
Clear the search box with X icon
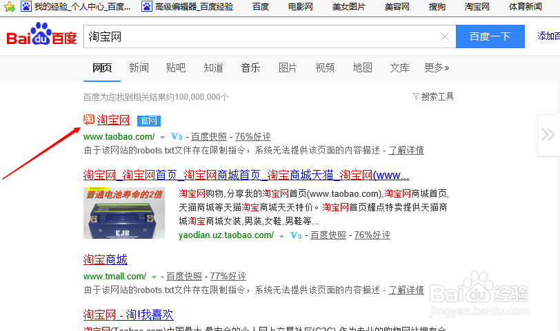445,36
